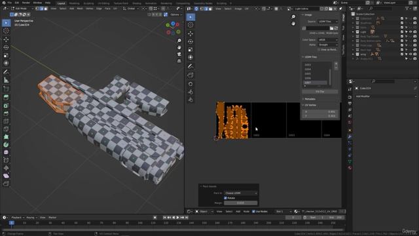Toggle the Rotate checkbox in Pack Islands panel
Image resolution: width=419 pixels, height=236 pixels.
tap(225, 198)
